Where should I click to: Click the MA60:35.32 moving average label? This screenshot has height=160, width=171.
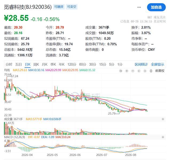click(87, 70)
